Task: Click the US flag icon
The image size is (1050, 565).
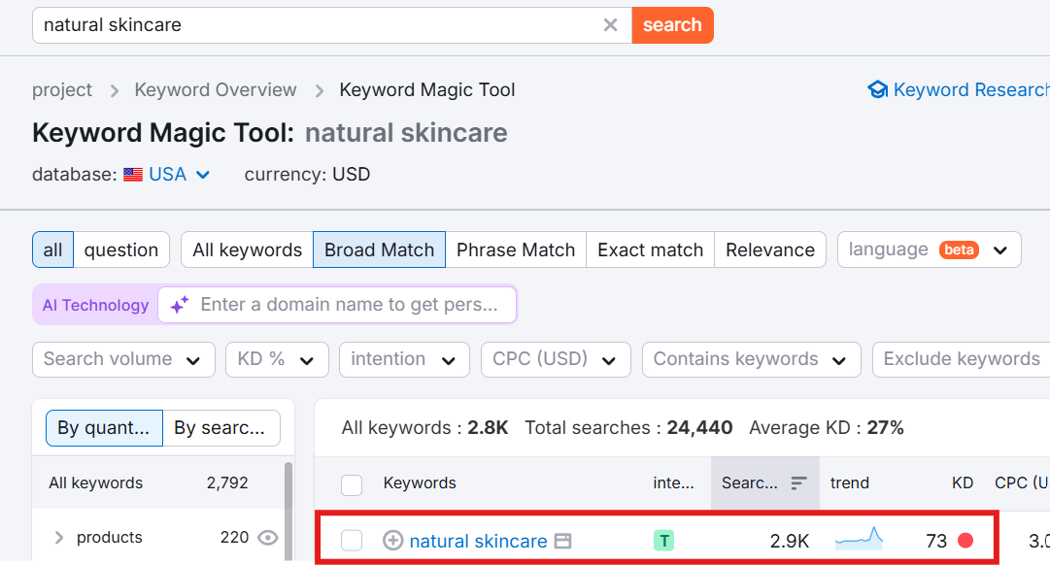Action: pos(133,175)
